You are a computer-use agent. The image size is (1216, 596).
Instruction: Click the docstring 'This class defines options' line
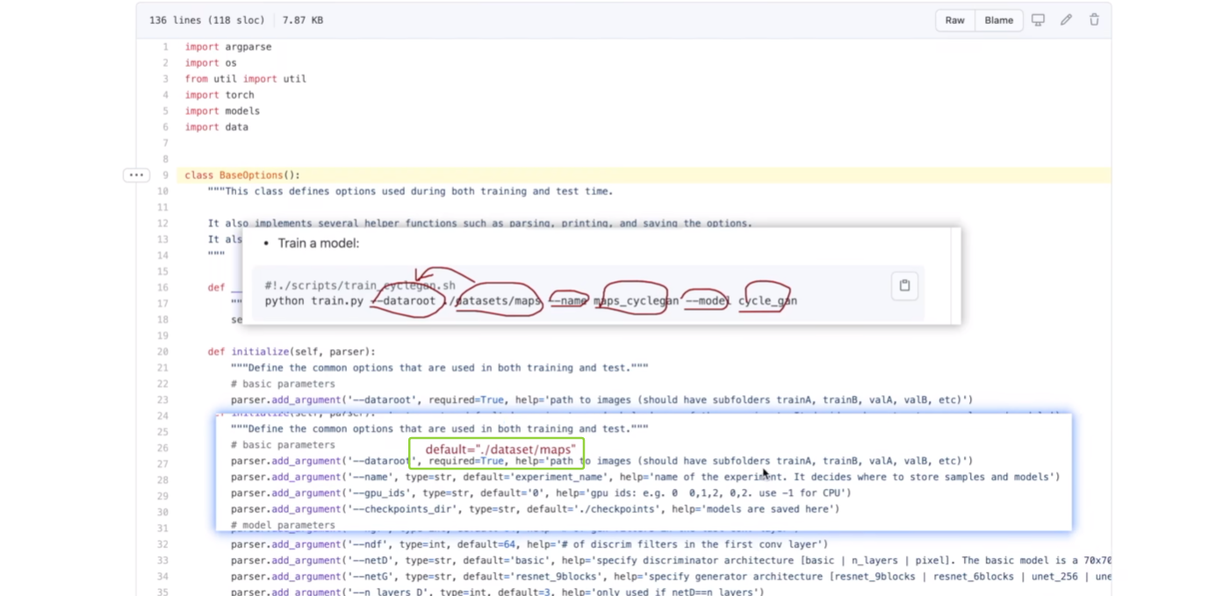[410, 191]
